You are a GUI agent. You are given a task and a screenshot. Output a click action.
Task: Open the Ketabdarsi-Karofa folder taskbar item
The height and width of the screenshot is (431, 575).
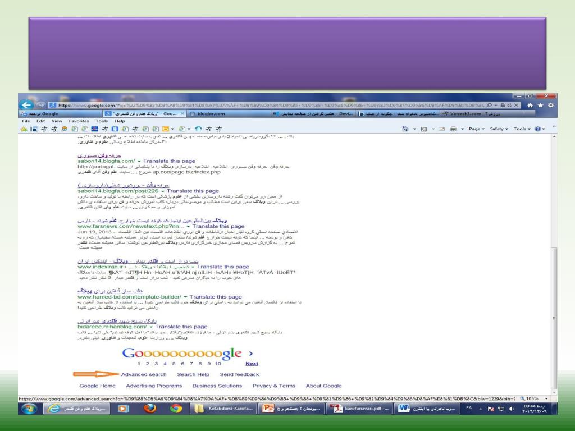coord(223,409)
